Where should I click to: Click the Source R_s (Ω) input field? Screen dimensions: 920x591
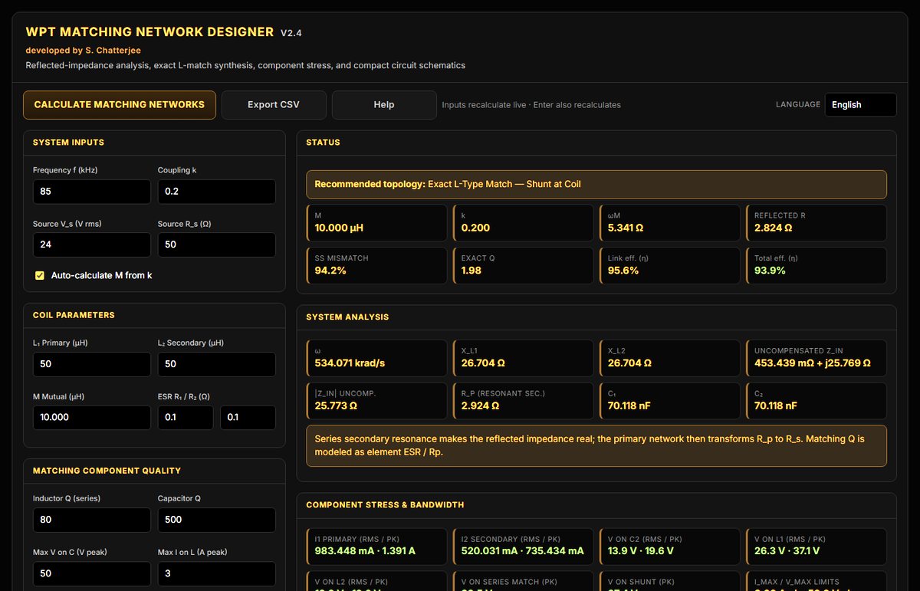216,245
